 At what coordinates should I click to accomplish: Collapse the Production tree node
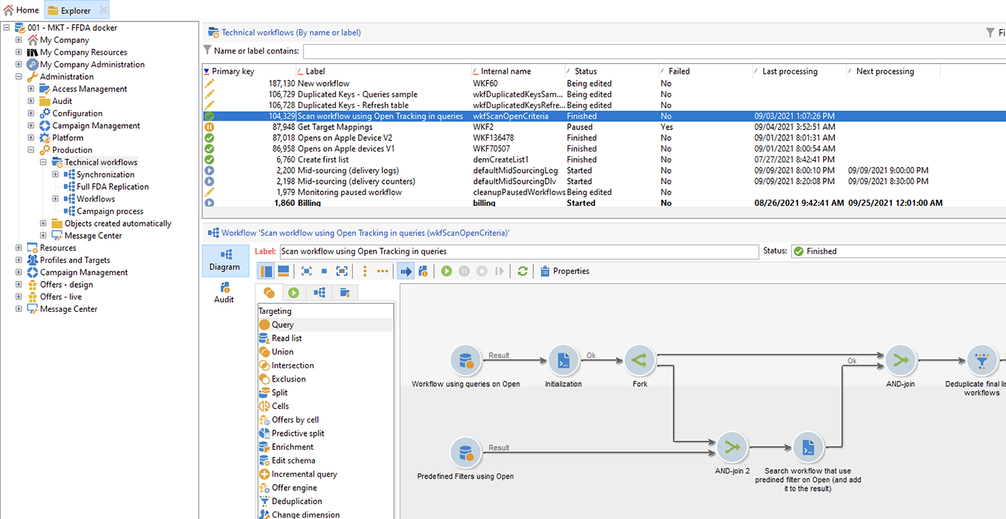tap(31, 150)
